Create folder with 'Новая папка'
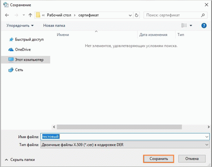Viewport: 212px width, 167px height. pos(54,25)
